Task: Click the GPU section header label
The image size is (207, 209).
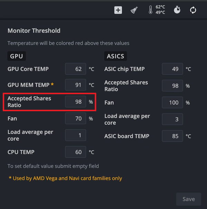Action: tap(17, 56)
